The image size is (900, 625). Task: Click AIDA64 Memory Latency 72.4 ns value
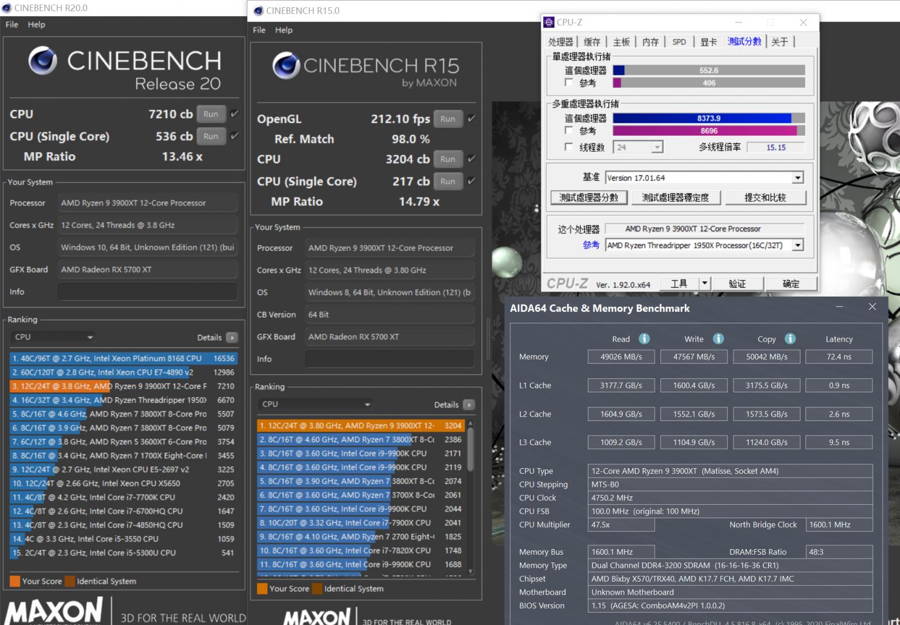[x=839, y=356]
